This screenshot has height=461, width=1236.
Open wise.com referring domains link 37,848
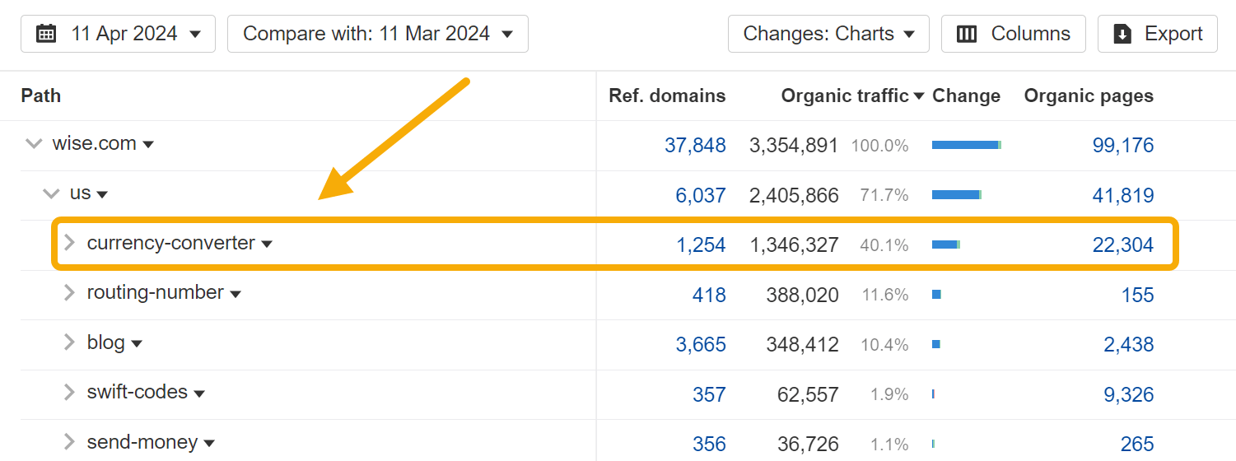tap(695, 146)
